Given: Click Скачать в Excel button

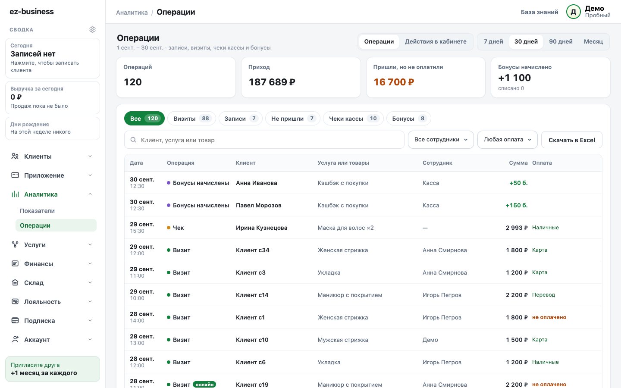Looking at the screenshot, I should [x=571, y=140].
